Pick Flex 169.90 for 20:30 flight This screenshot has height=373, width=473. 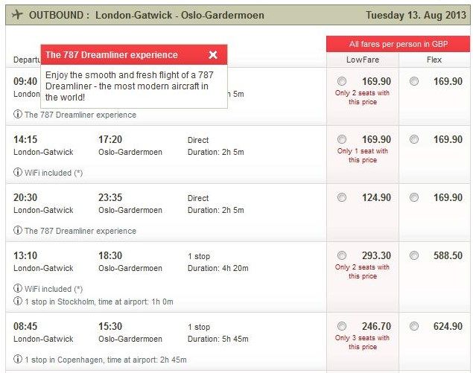pos(414,197)
